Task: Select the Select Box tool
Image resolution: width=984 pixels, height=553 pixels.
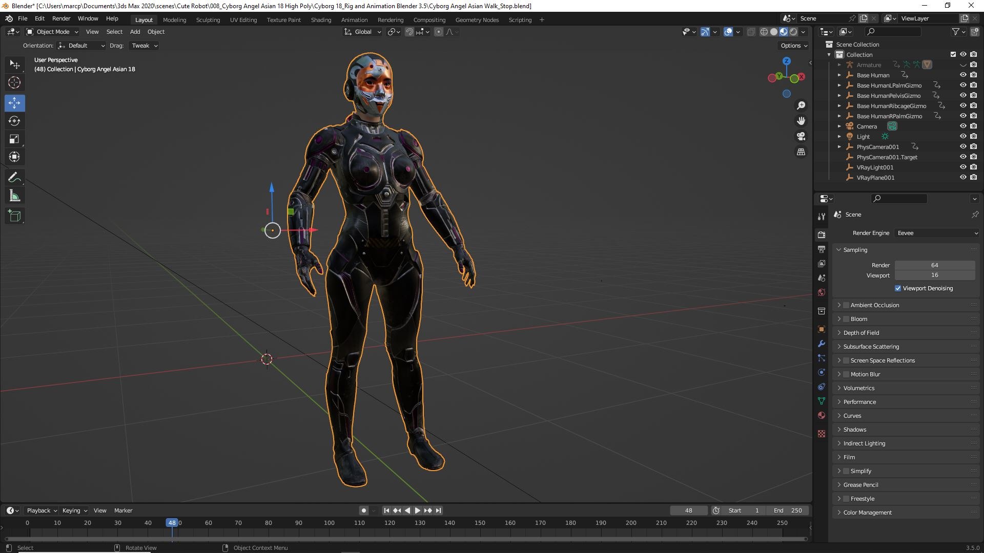Action: [14, 65]
